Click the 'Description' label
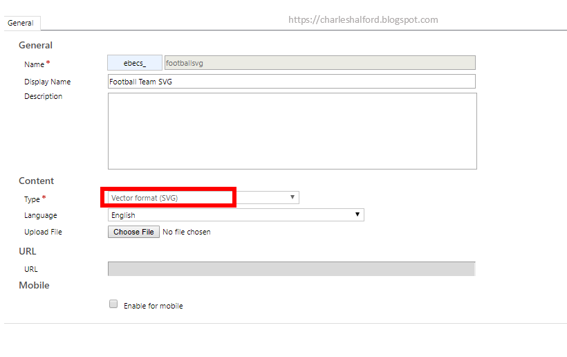 pyautogui.click(x=43, y=96)
